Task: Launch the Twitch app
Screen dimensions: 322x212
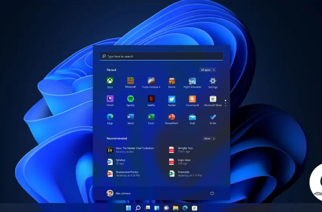Action: point(110,99)
